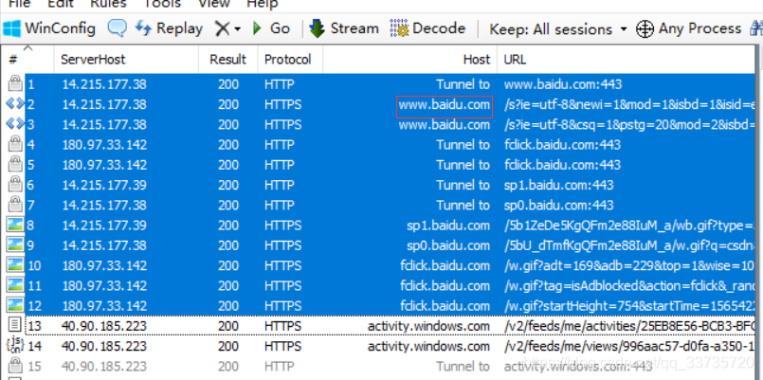Click the arrows icon of session 2
763x380 pixels.
click(x=15, y=104)
